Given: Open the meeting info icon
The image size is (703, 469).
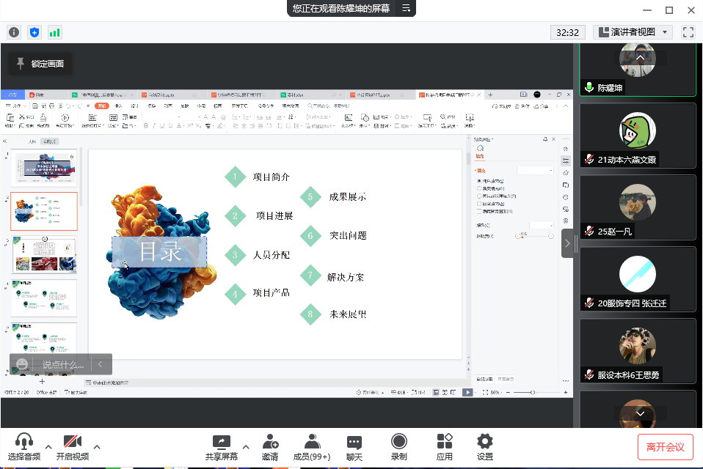Looking at the screenshot, I should tap(13, 32).
